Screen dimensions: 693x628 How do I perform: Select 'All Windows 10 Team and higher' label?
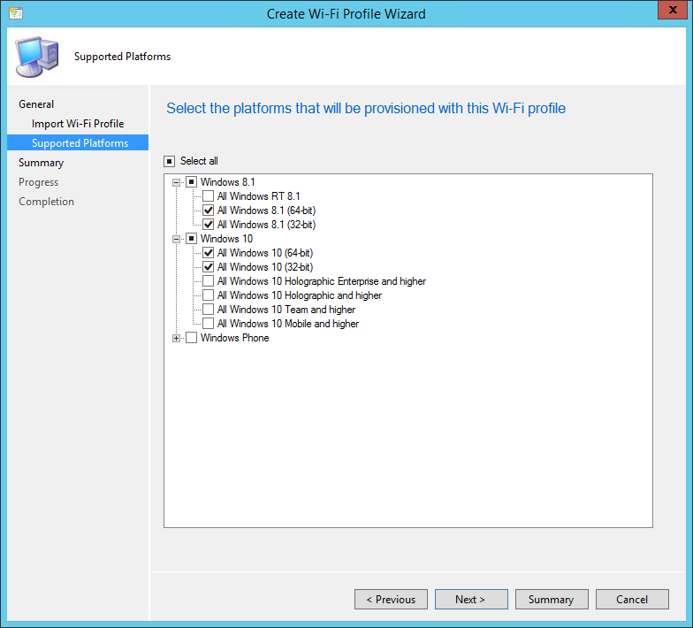tap(286, 310)
